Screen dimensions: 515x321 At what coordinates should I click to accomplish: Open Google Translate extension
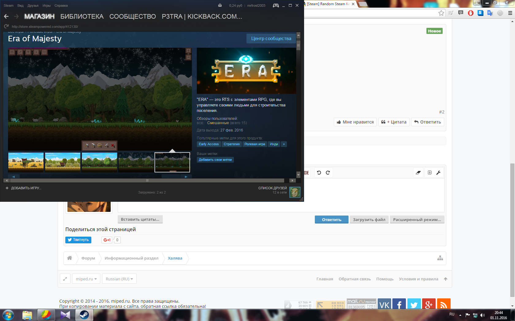[x=490, y=13]
